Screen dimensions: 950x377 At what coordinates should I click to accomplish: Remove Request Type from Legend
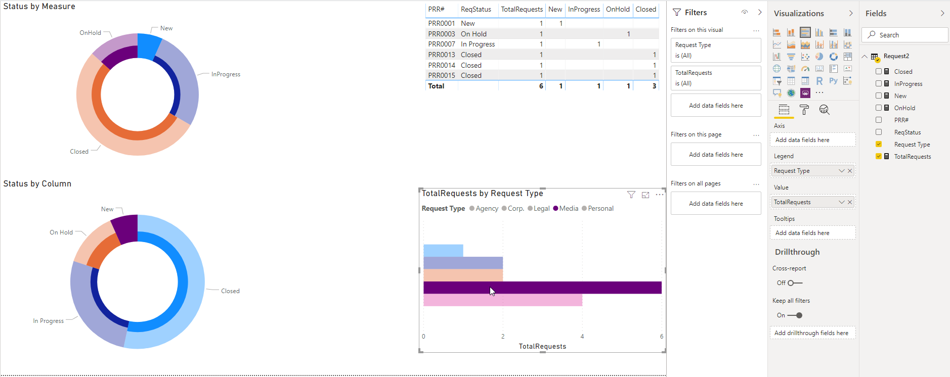pyautogui.click(x=850, y=171)
